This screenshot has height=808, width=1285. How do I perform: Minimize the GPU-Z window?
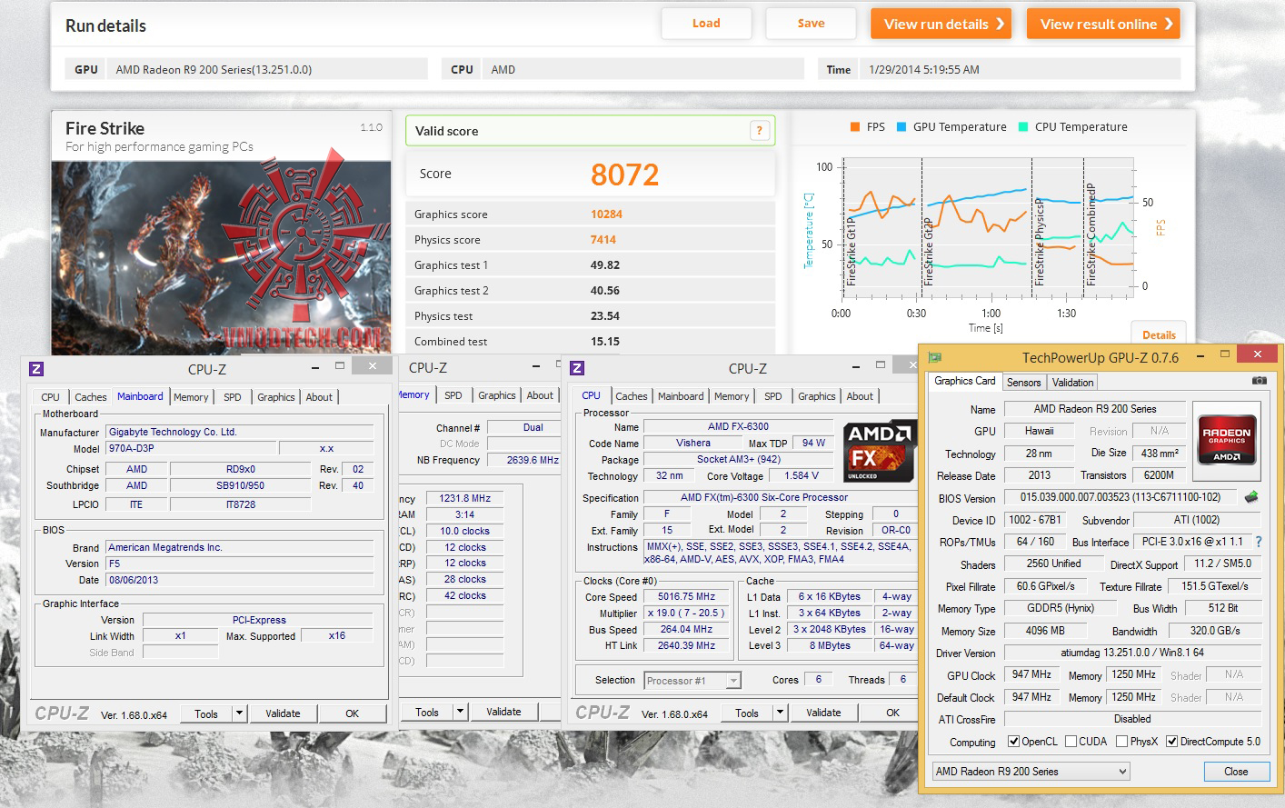(1200, 354)
